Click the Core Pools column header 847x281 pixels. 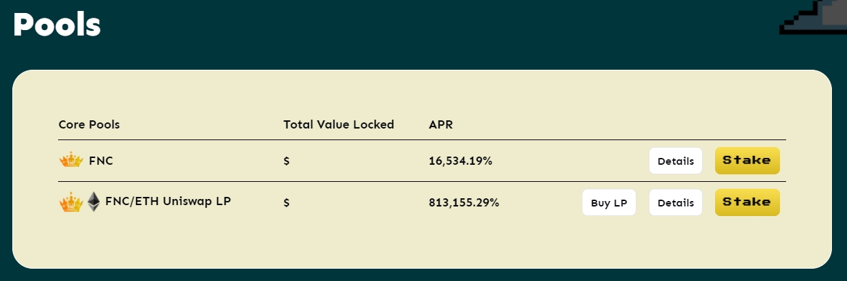click(x=89, y=124)
